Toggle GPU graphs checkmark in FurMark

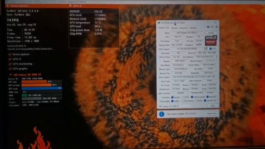[10, 69]
